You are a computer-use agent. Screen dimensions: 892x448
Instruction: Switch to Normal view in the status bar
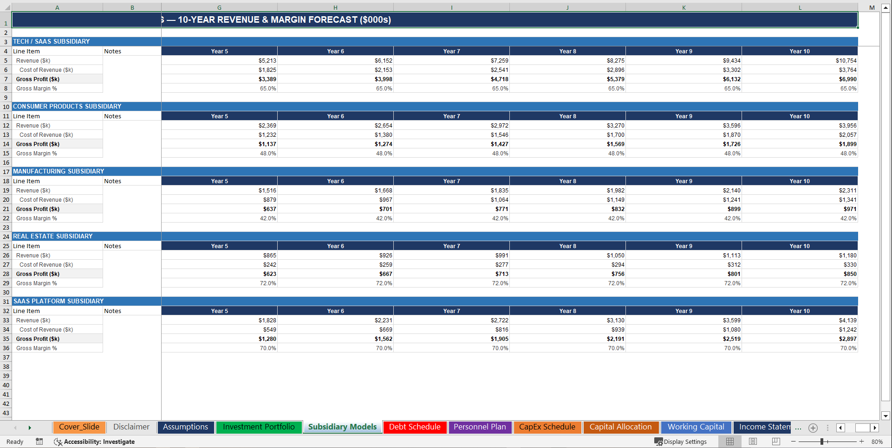pyautogui.click(x=729, y=442)
